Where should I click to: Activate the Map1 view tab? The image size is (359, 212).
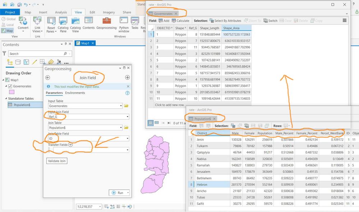(85, 43)
